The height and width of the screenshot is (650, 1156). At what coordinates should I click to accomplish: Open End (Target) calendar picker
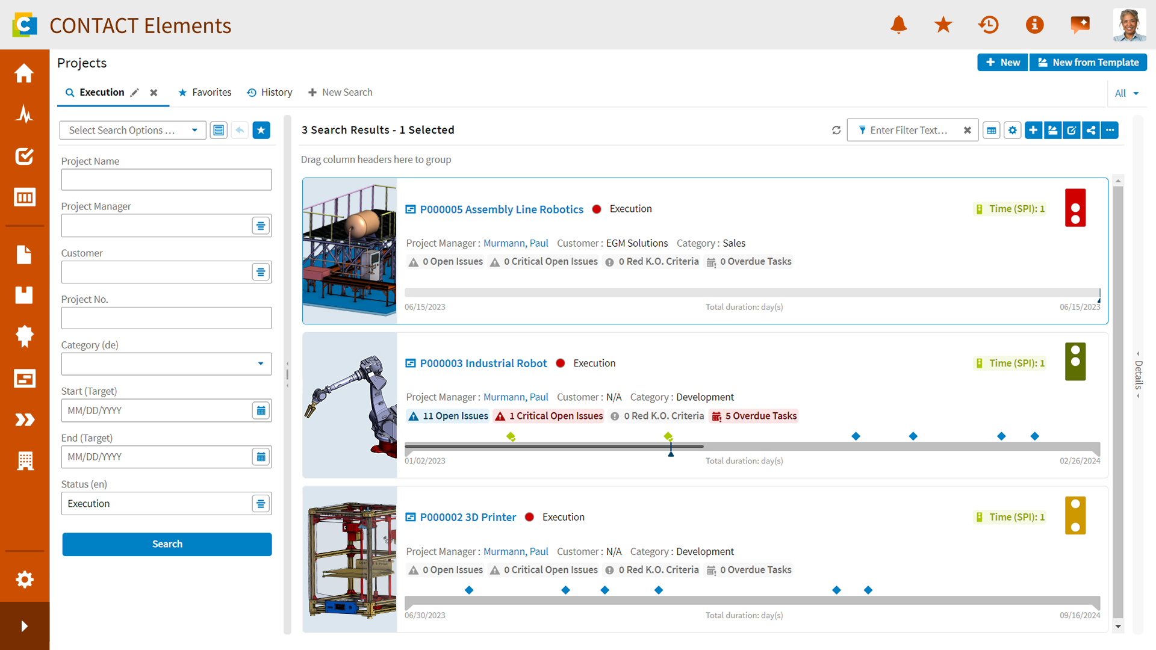tap(261, 457)
